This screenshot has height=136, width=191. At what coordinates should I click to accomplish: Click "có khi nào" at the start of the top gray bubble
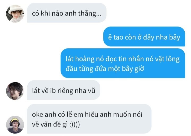[x=47, y=13]
